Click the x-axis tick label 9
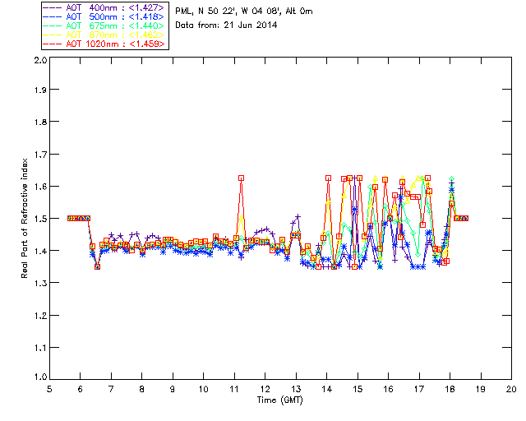Screen dimensions: 526x421 click(173, 389)
